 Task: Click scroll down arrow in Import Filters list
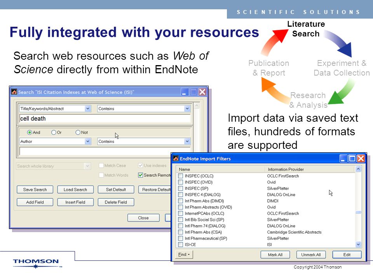[x=358, y=244]
